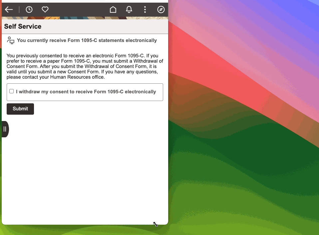The width and height of the screenshot is (319, 235).
Task: Click the person-with-computer electronic statement icon
Action: 11,40
